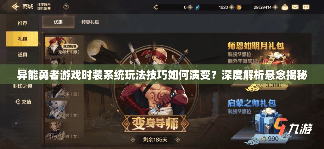Open the chat speech bubble icon
The width and height of the screenshot is (324, 149).
pyautogui.click(x=306, y=8)
